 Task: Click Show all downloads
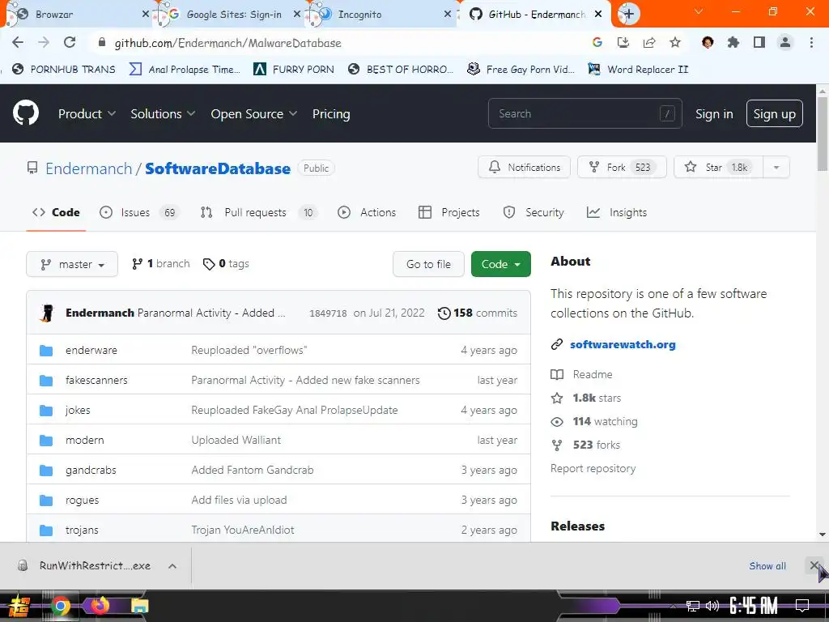click(x=767, y=566)
